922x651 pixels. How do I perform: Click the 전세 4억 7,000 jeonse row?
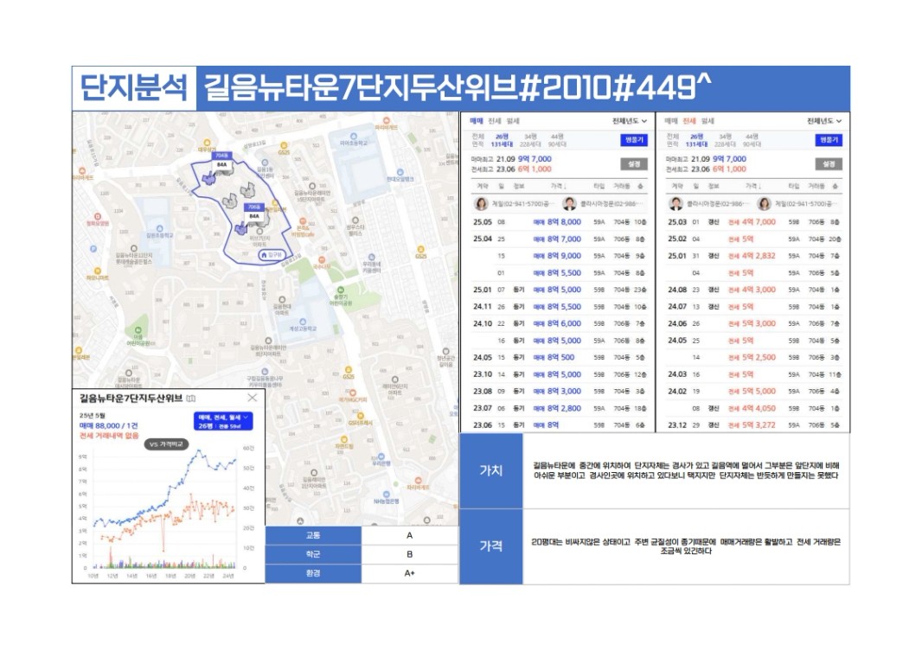coord(754,222)
